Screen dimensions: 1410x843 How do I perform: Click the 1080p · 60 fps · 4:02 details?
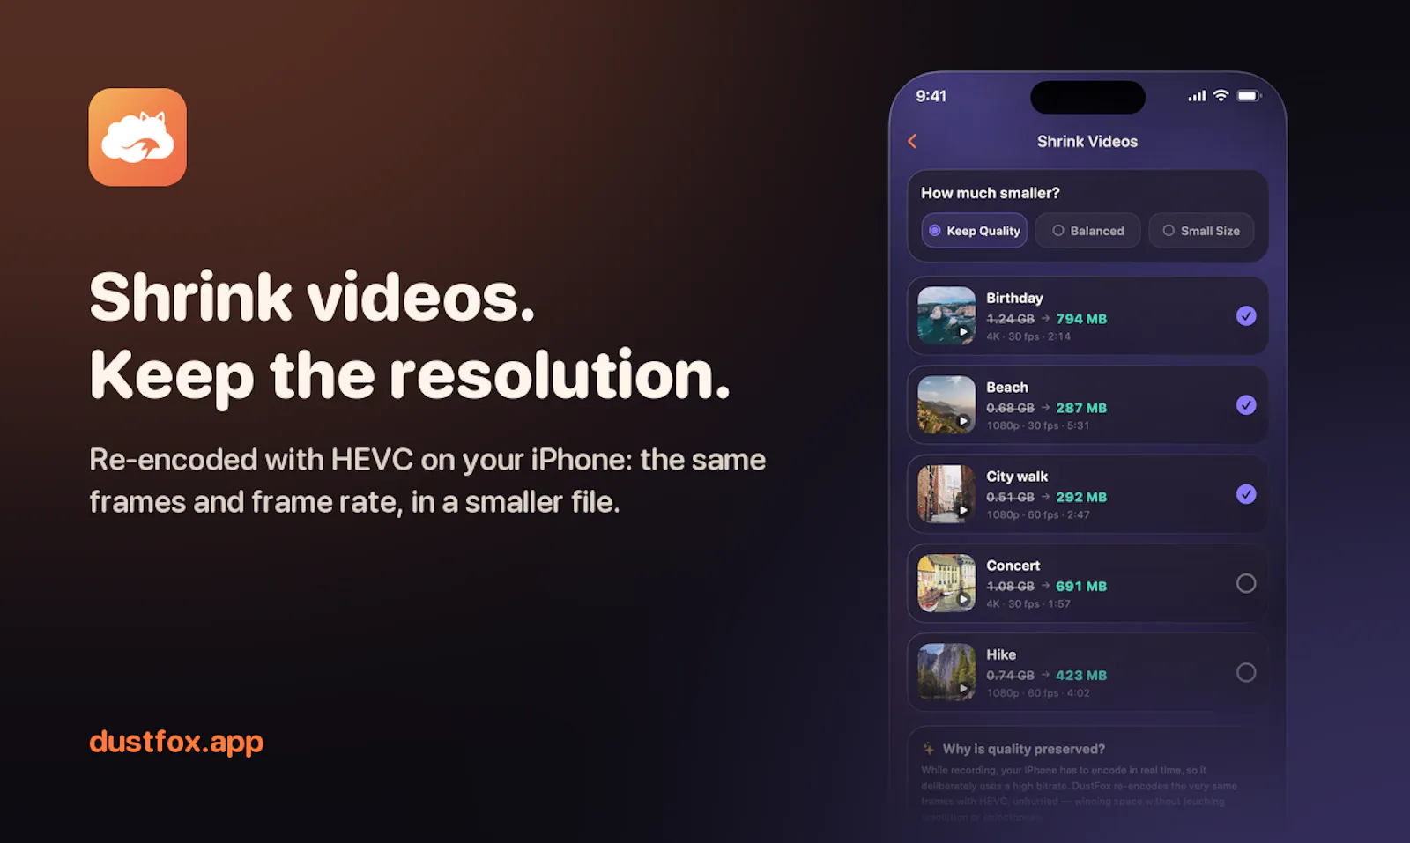[x=1038, y=693]
